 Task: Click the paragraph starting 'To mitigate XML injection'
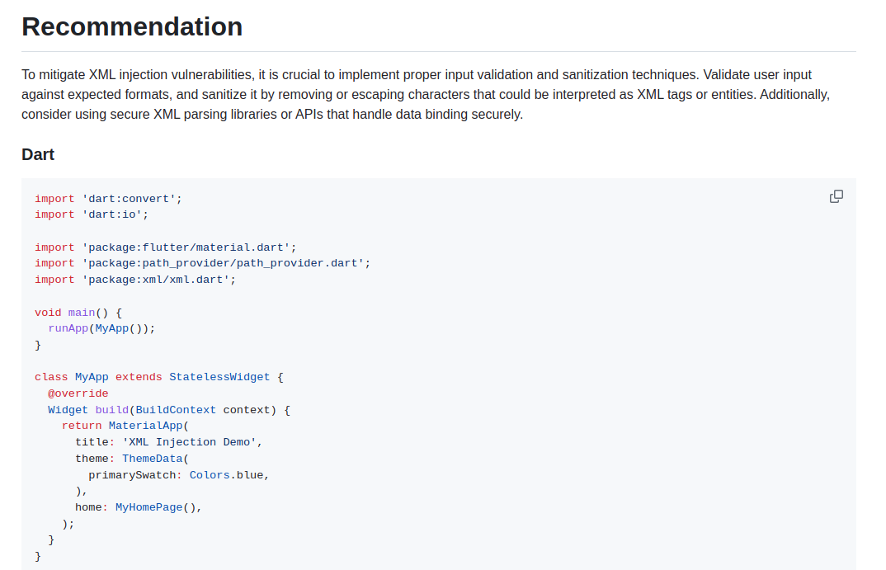pos(426,94)
